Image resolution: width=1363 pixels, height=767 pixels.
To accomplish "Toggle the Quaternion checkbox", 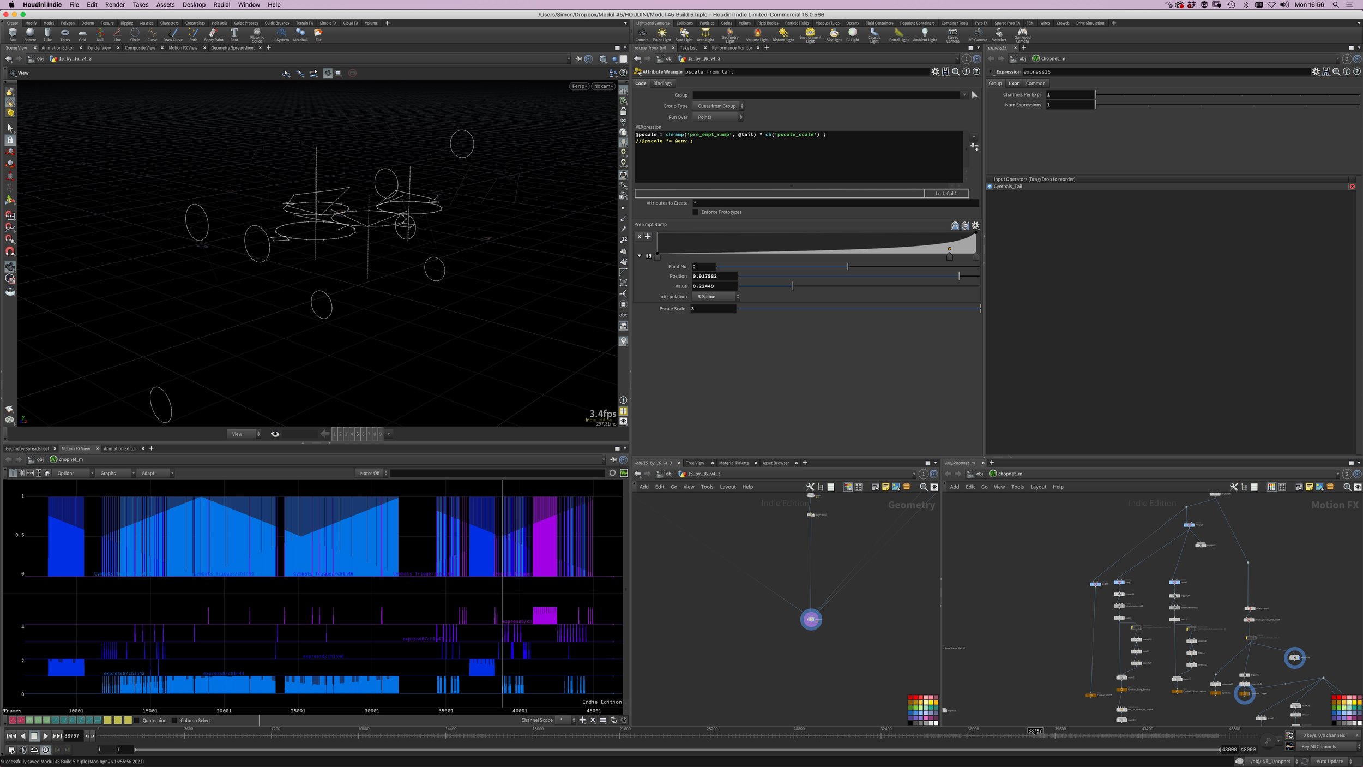I will 137,721.
